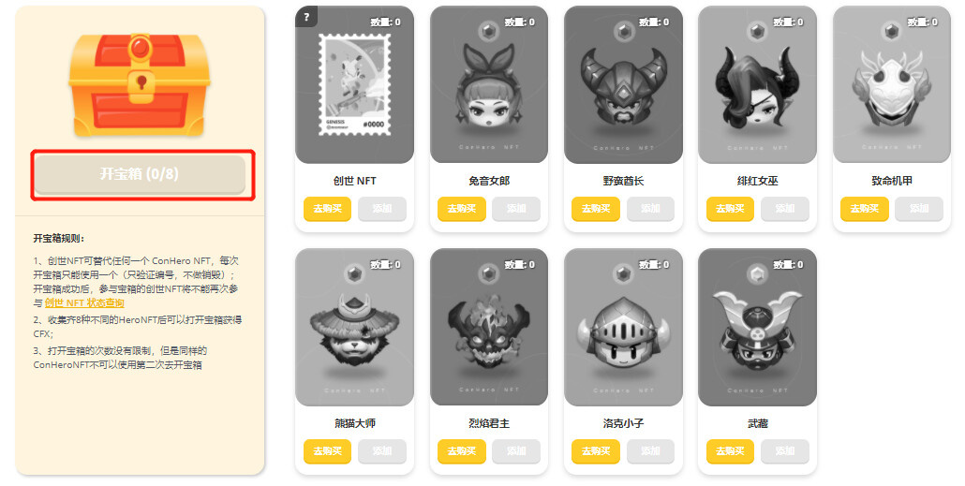
Task: Click the 烈焰君主 hero portrait
Action: 489,328
